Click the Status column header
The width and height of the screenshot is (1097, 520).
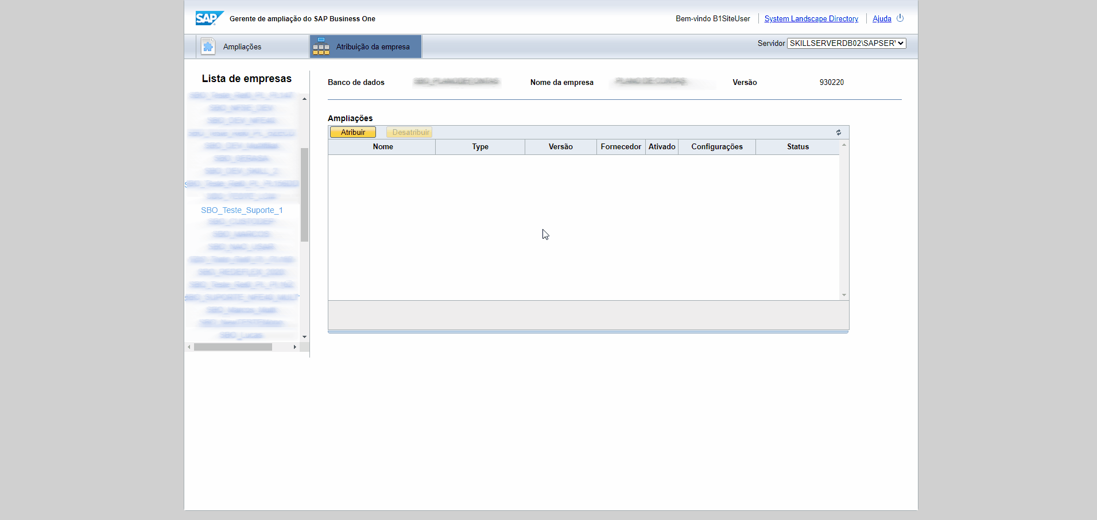798,146
